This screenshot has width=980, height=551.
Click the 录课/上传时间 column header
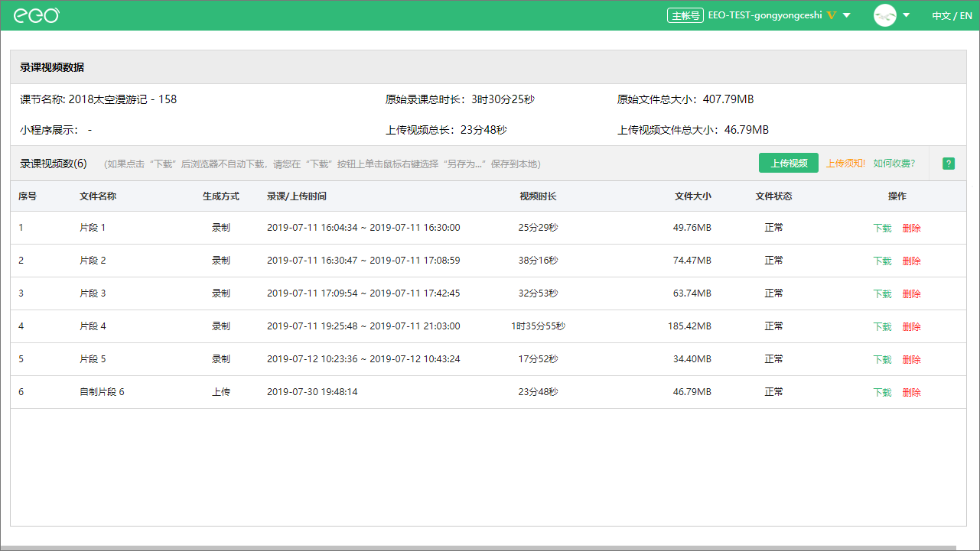(x=297, y=196)
